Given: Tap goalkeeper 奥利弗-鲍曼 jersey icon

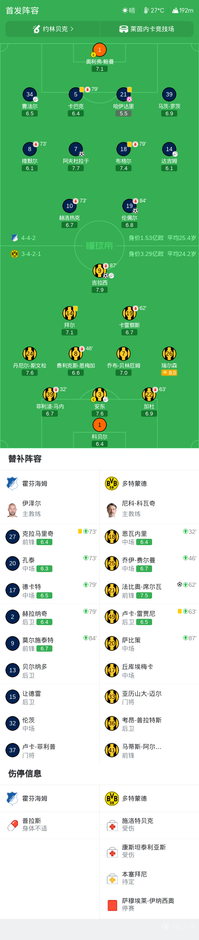Looking at the screenshot, I should [x=100, y=50].
